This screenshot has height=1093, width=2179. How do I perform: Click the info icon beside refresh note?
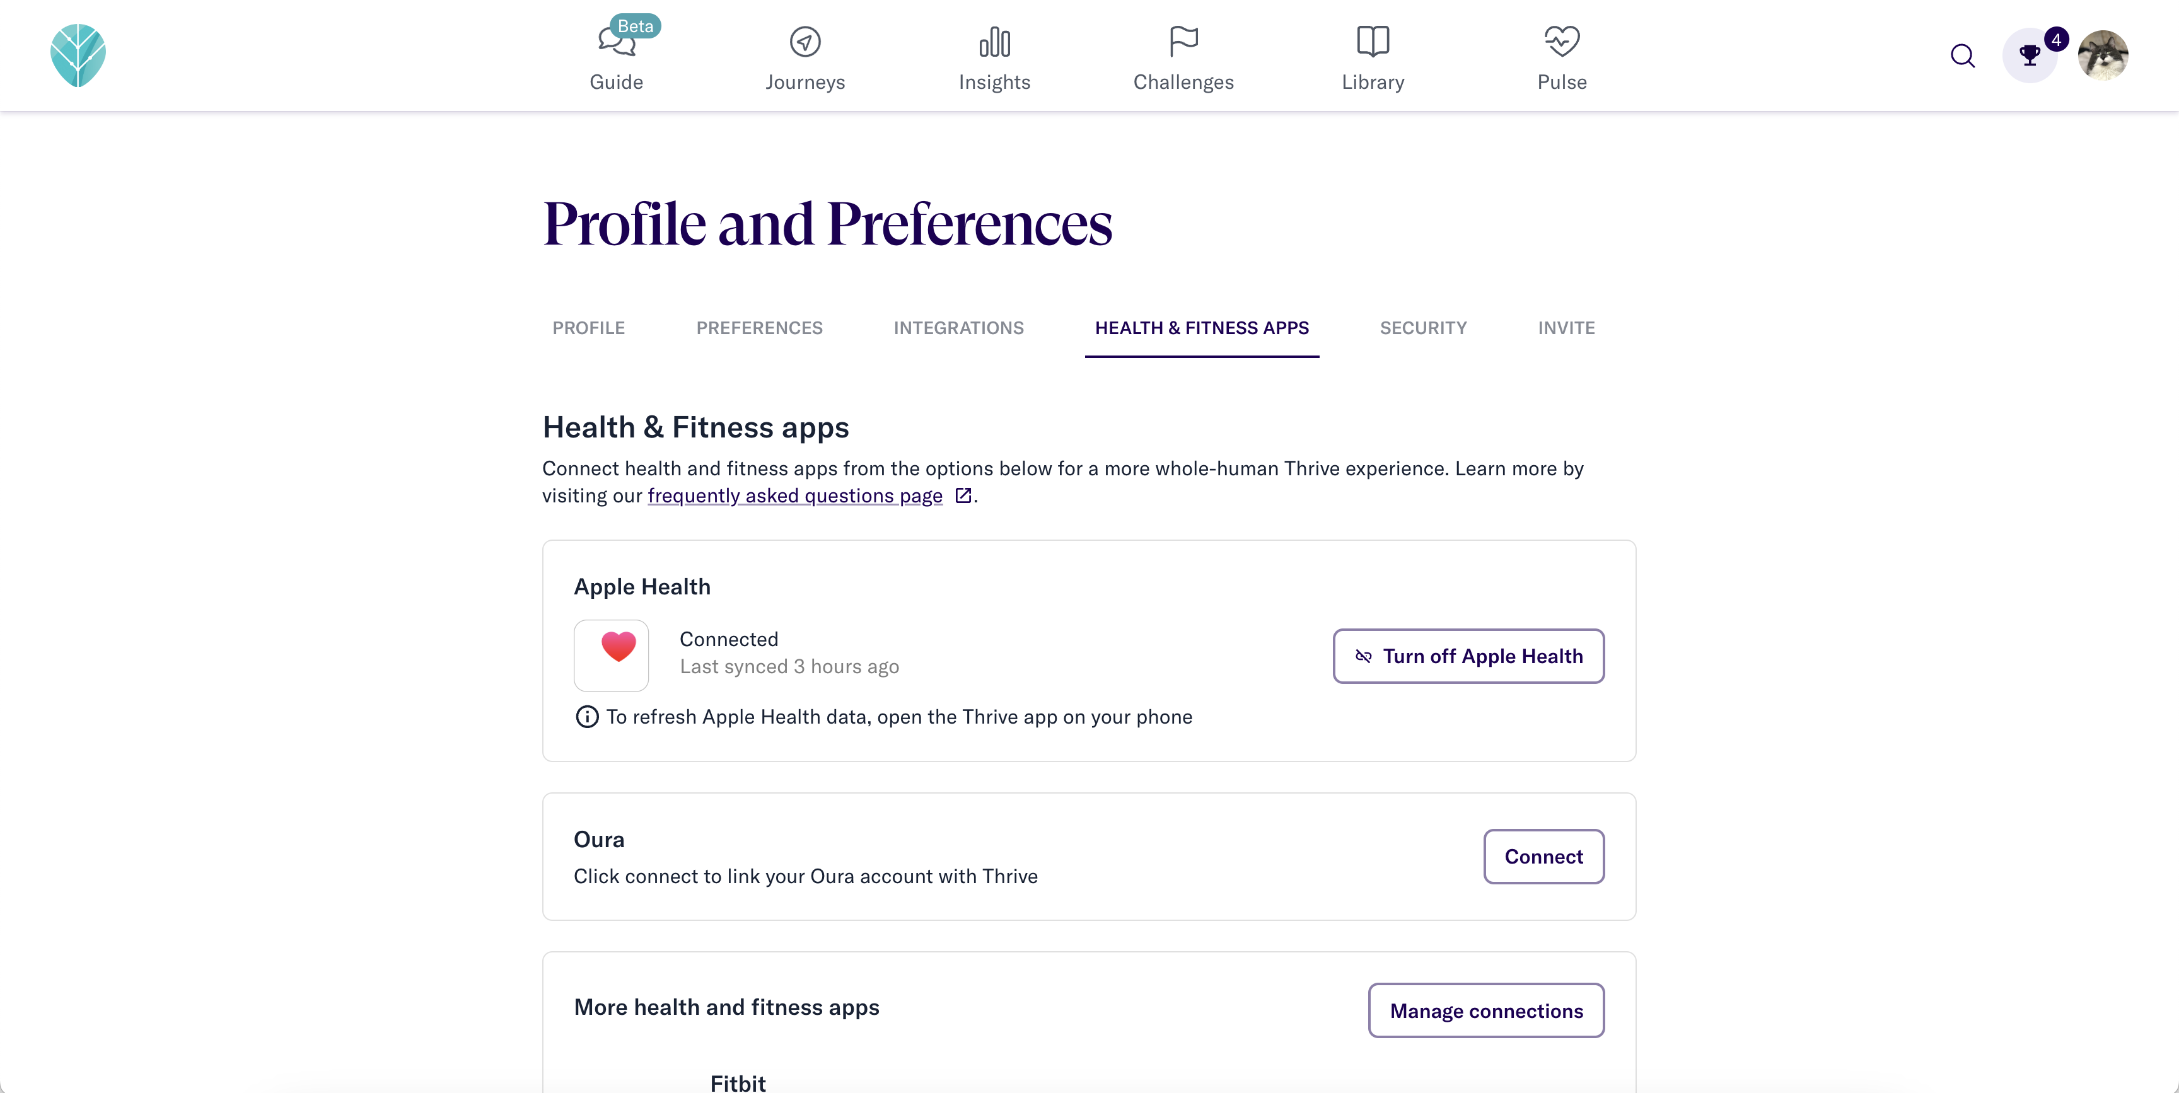point(586,717)
